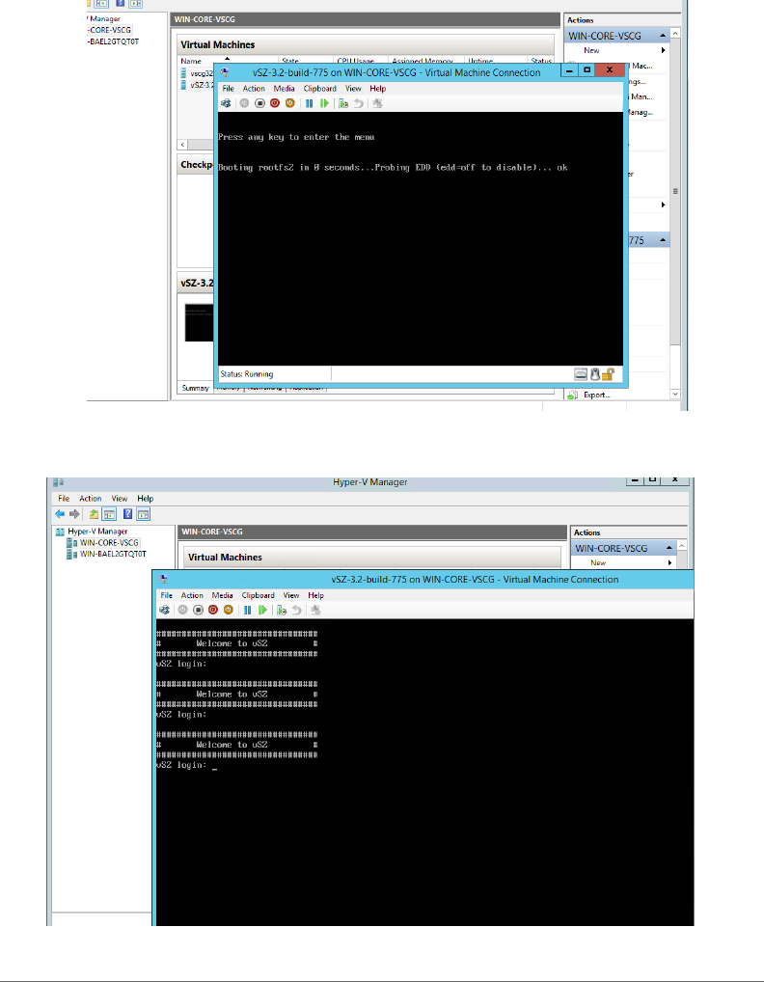Pause the VM in the booting window

click(309, 103)
